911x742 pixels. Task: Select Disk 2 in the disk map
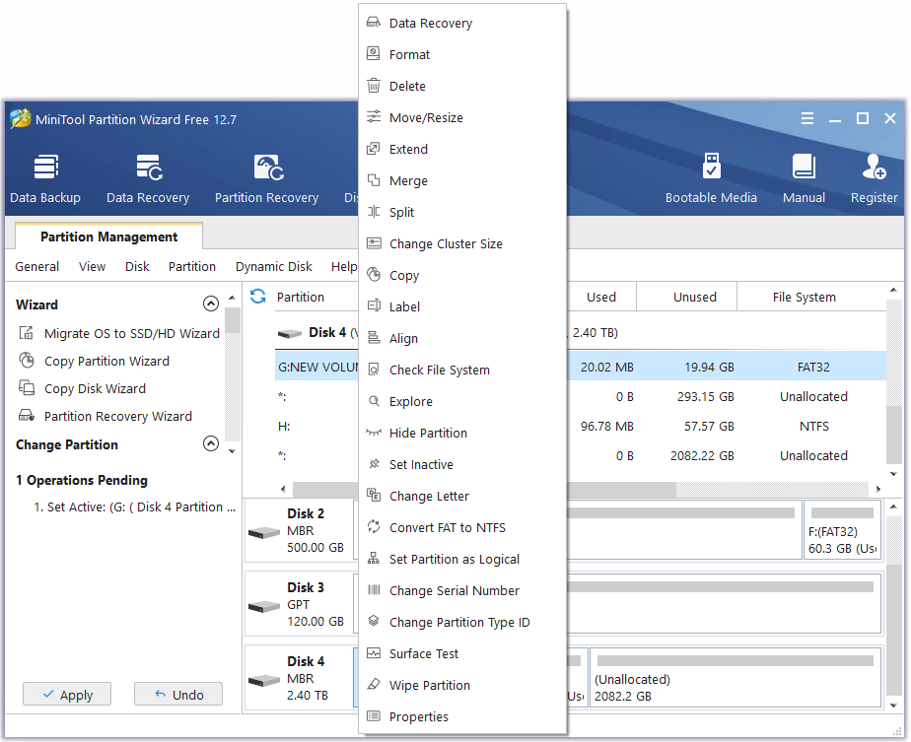300,530
